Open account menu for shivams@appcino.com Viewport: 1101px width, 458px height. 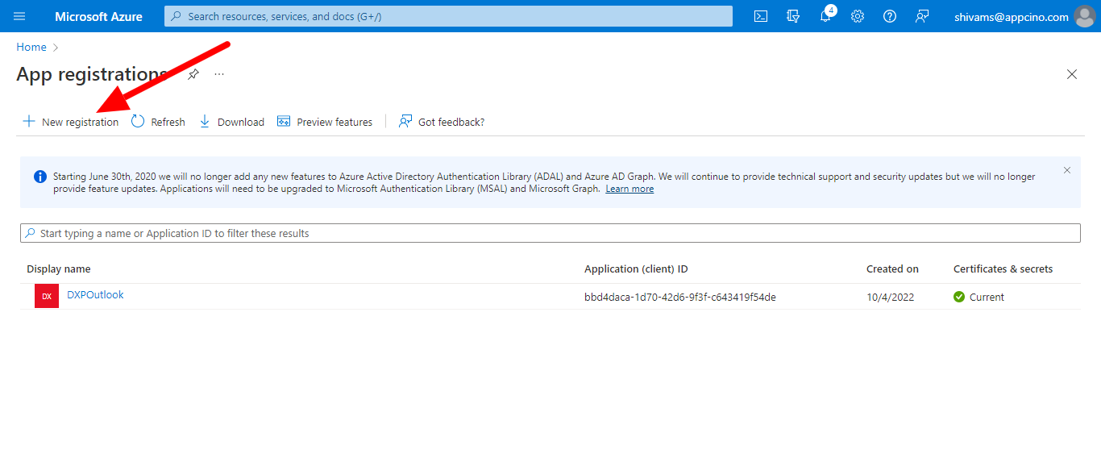click(1024, 16)
